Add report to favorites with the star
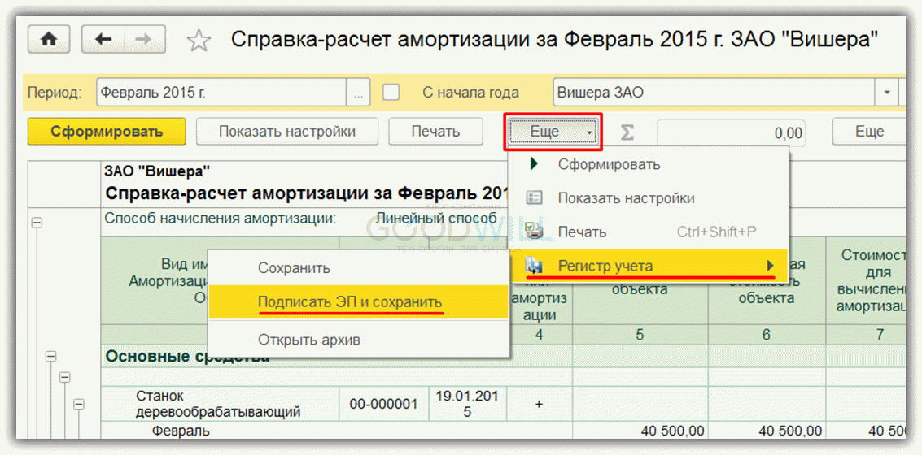The height and width of the screenshot is (455, 922). (199, 40)
